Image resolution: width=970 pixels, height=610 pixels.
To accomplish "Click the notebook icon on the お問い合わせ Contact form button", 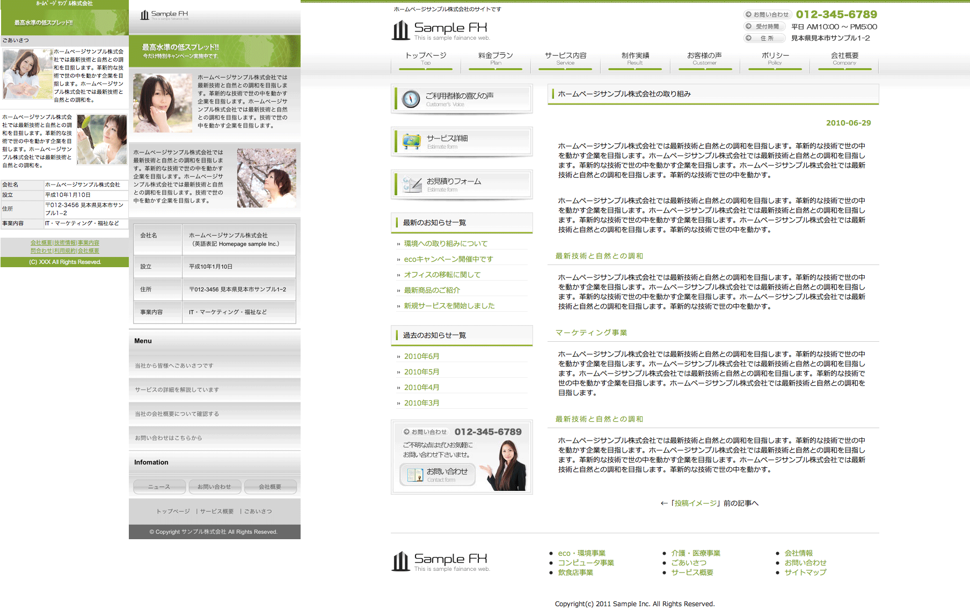I will tap(414, 475).
